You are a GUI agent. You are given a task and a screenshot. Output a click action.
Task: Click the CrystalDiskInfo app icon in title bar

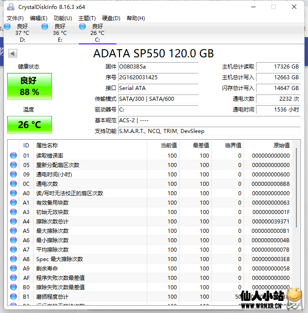click(x=11, y=7)
